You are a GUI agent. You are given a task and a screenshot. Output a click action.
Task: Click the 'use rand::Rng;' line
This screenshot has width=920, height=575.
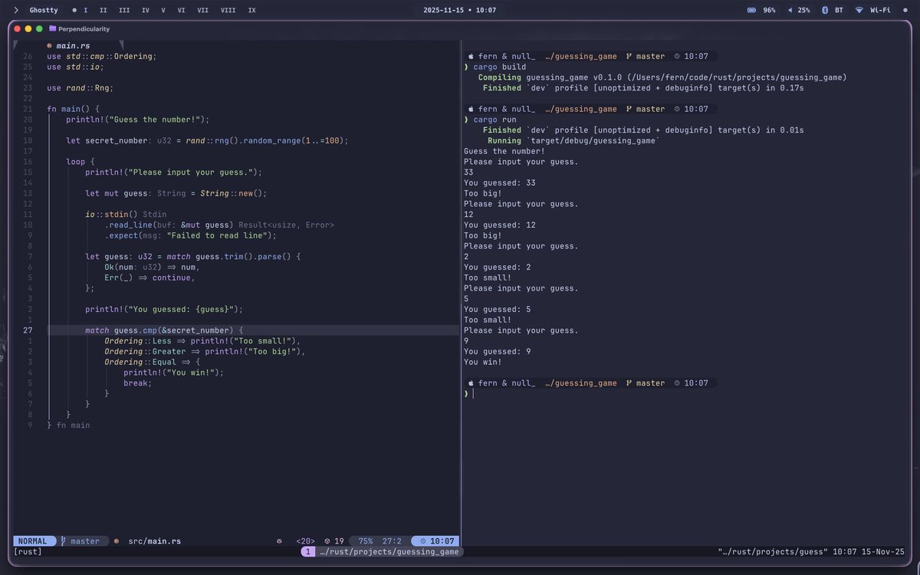click(x=80, y=88)
